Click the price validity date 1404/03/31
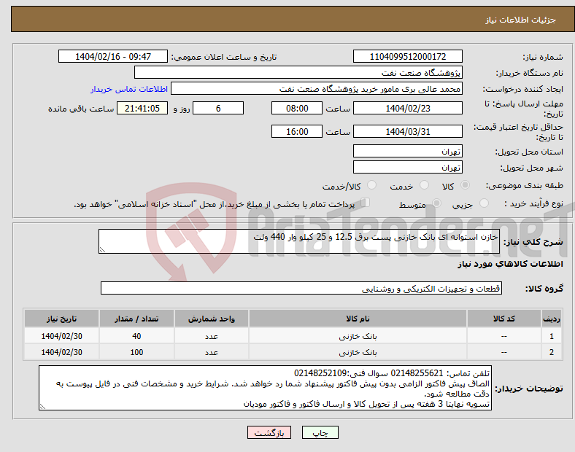The image size is (575, 452). tap(407, 131)
